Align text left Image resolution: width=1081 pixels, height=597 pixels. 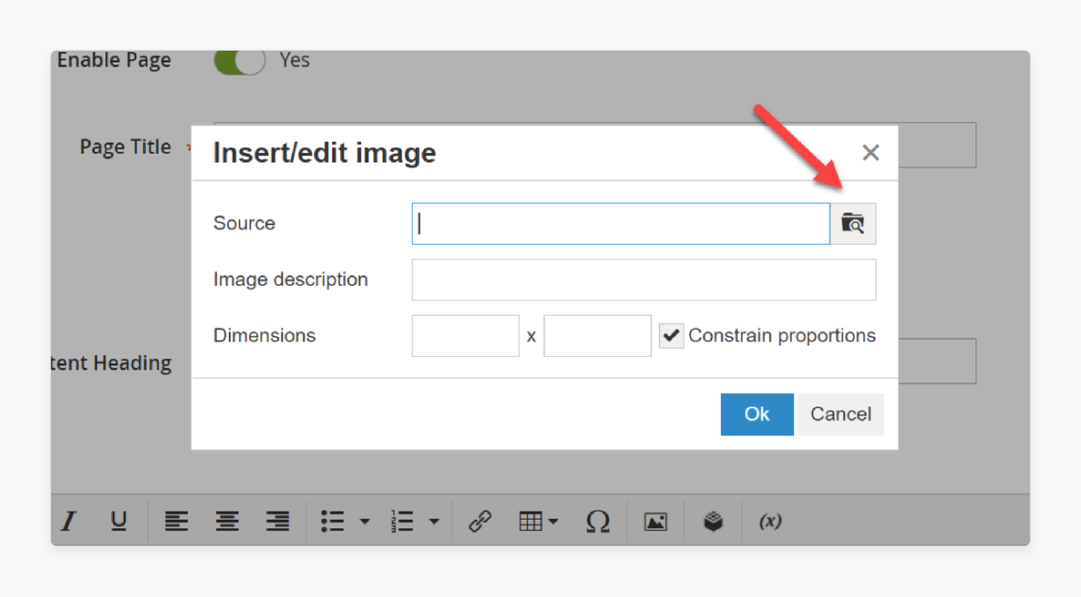point(176,521)
